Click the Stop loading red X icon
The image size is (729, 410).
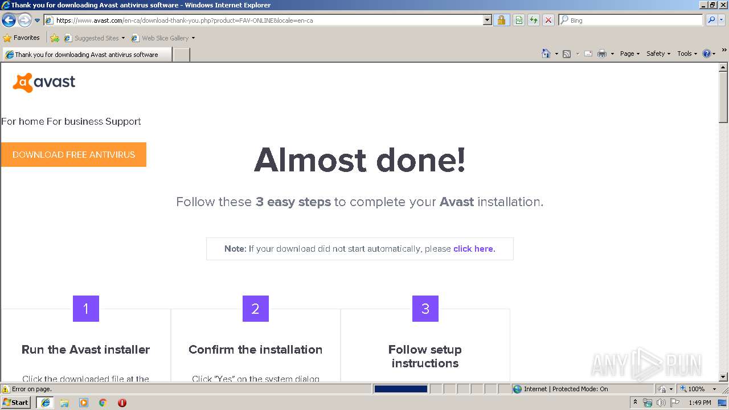pyautogui.click(x=548, y=20)
